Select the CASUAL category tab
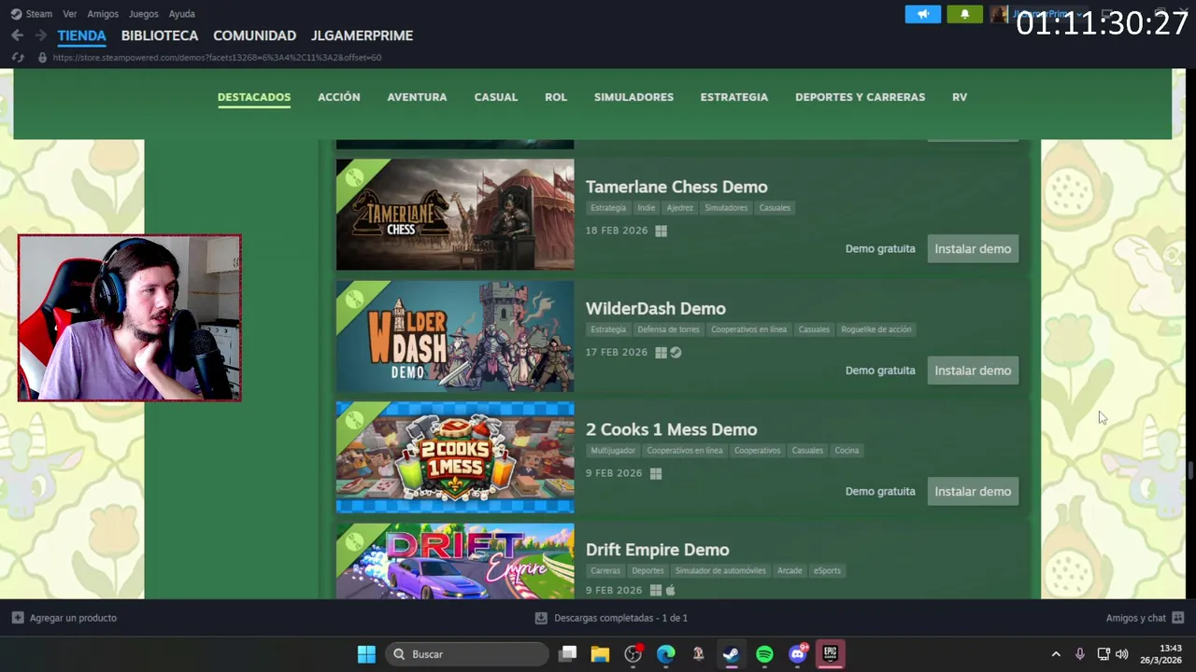Image resolution: width=1196 pixels, height=672 pixels. (496, 97)
